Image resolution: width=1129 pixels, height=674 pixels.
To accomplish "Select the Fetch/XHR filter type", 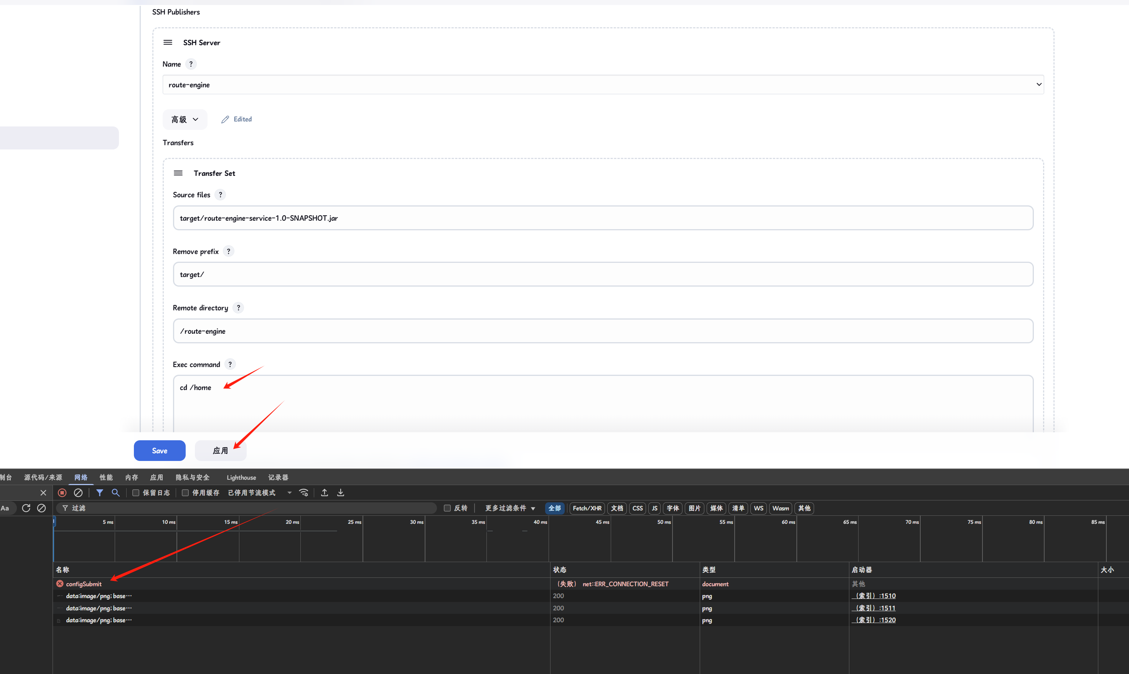I will [587, 508].
